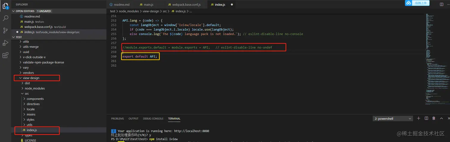Image resolution: width=450 pixels, height=142 pixels.
Task: Split the editor to the right
Action: 441,4
